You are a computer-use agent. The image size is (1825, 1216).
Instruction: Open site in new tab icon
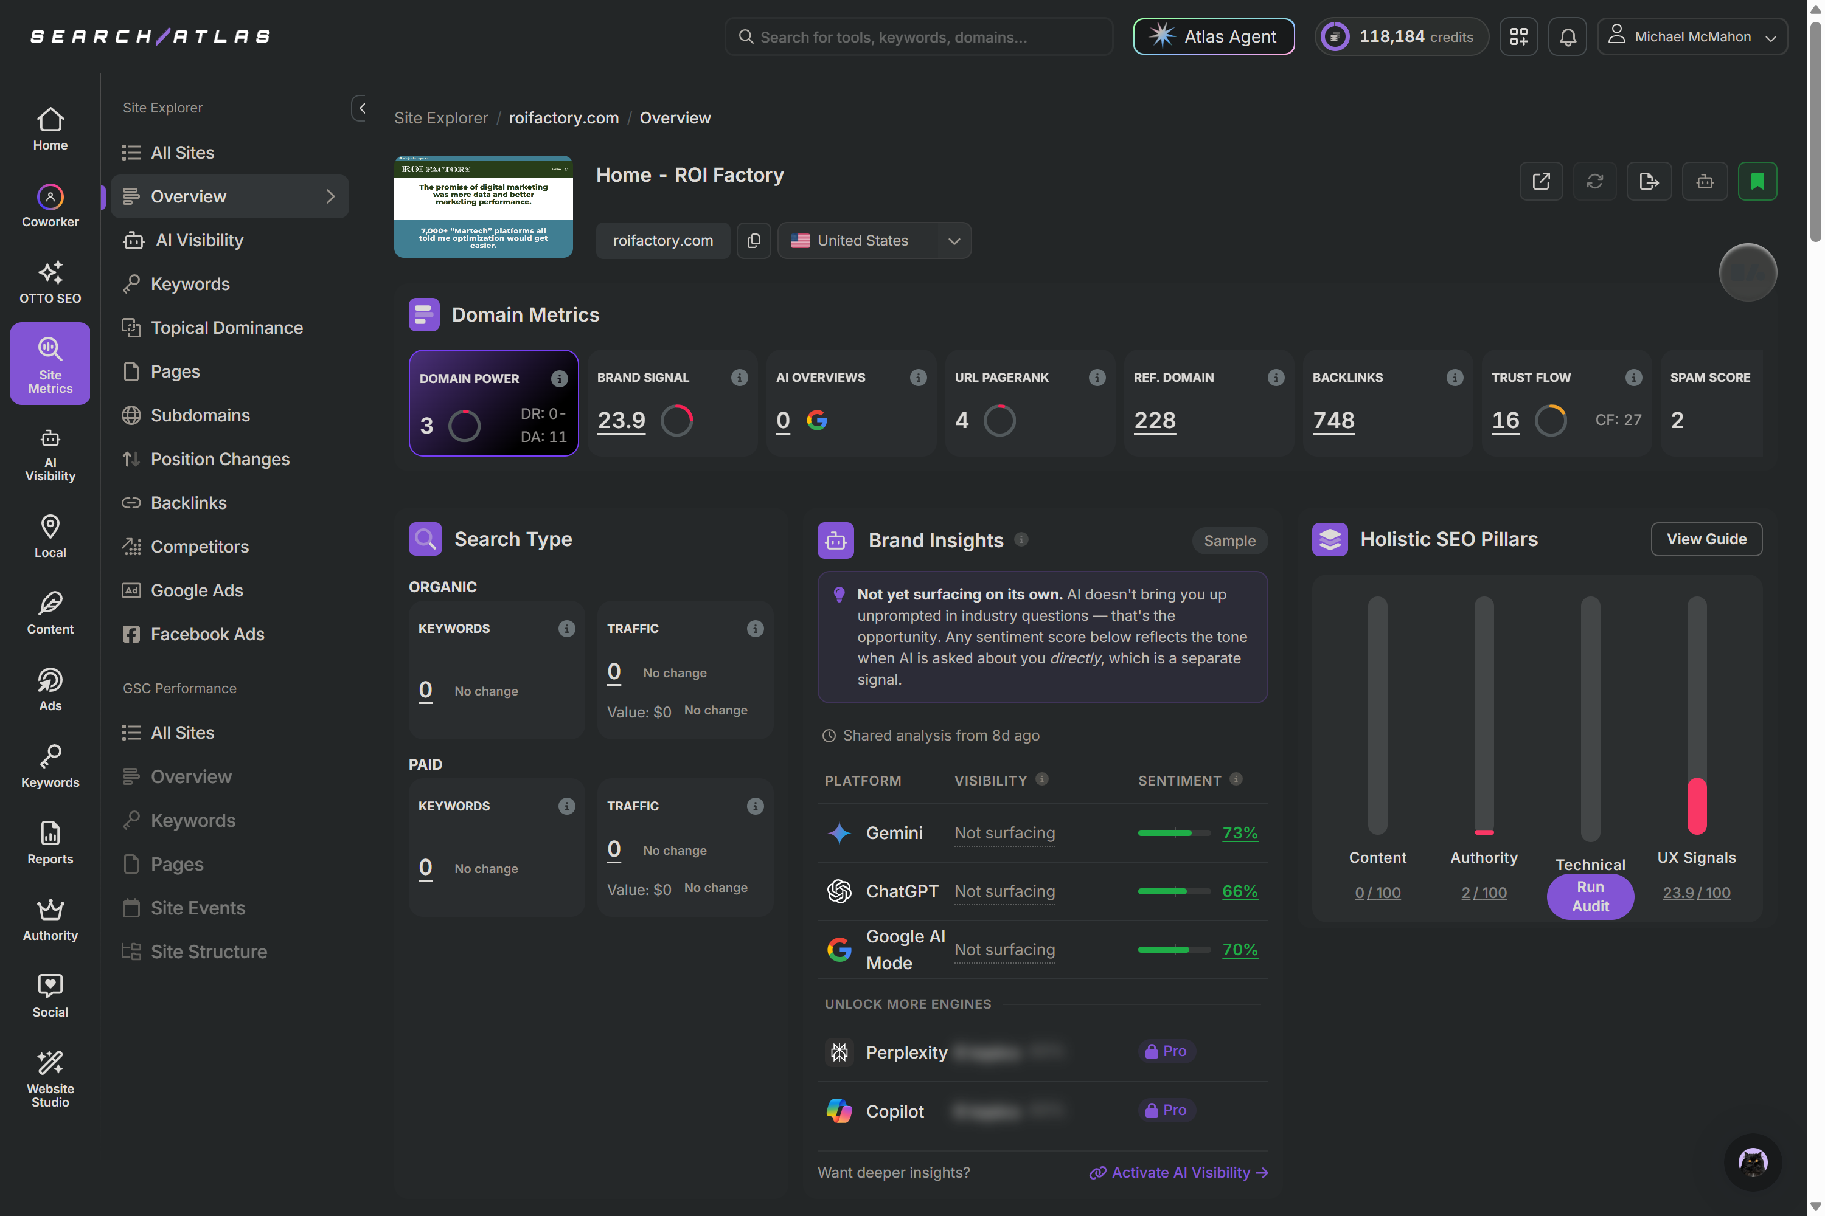point(1541,181)
